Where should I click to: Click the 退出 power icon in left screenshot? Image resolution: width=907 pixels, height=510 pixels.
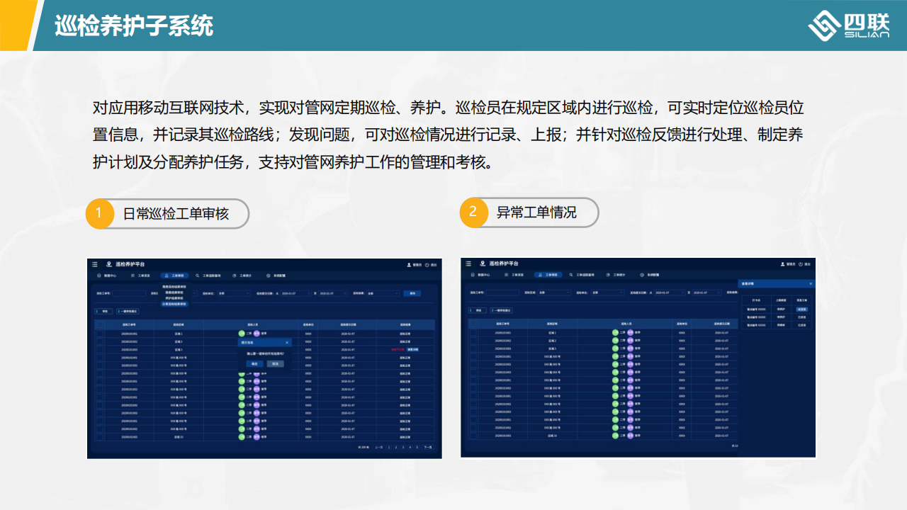tap(427, 264)
